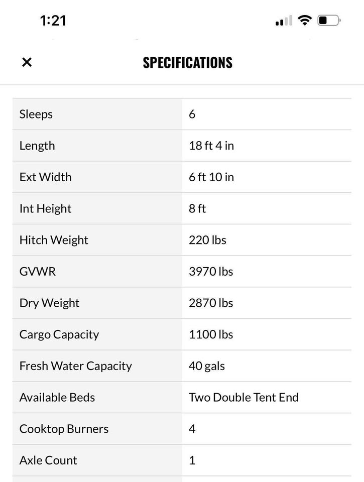Close the Specifications panel with X
The height and width of the screenshot is (482, 364).
(x=27, y=62)
